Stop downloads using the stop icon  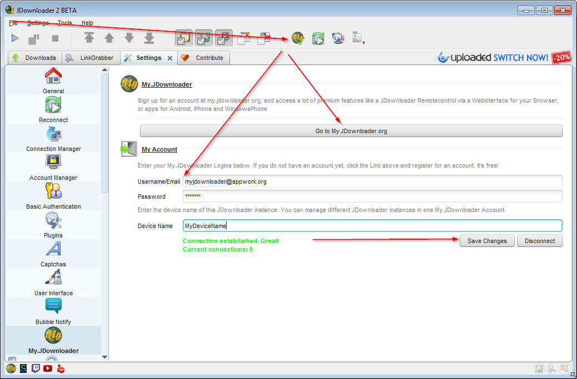(x=53, y=38)
